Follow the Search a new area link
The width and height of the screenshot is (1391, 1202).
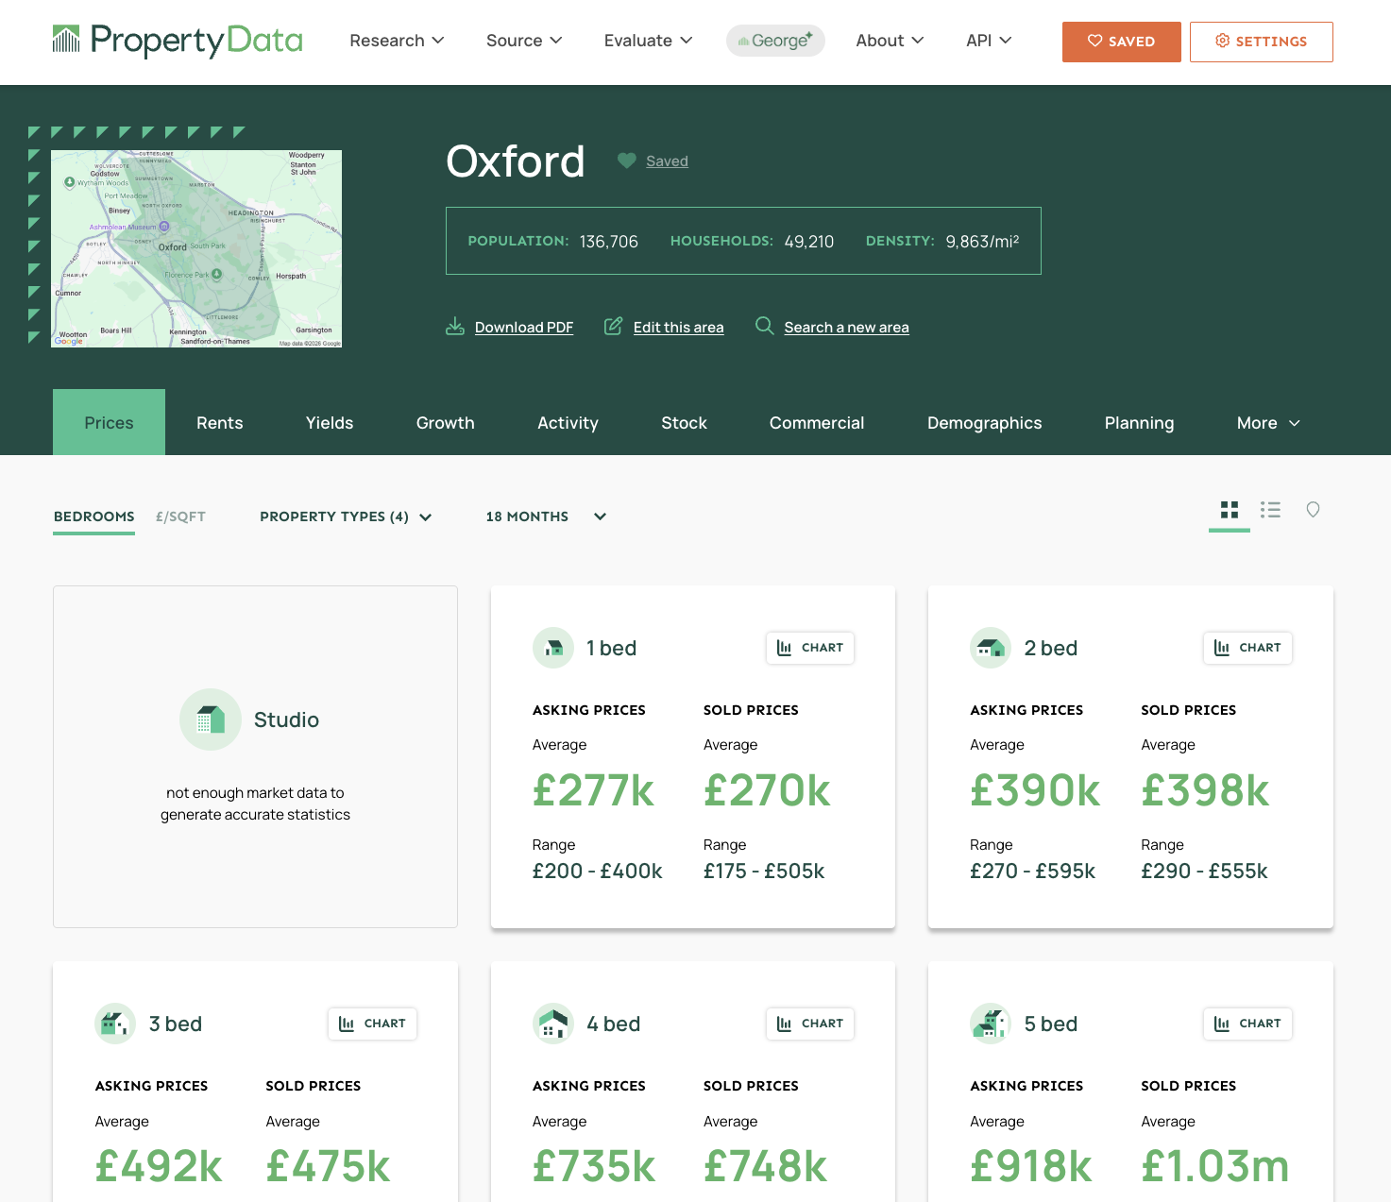(x=846, y=326)
